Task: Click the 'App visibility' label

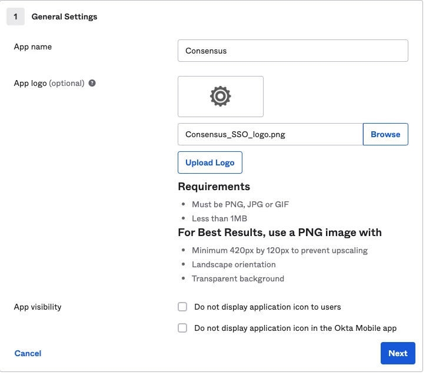Action: 38,307
